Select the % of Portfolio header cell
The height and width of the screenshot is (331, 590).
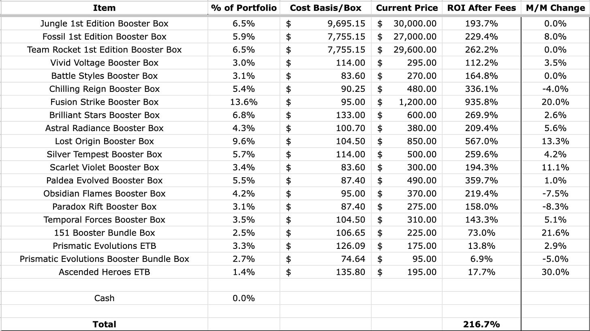click(x=244, y=8)
